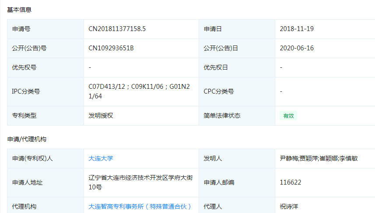The height and width of the screenshot is (213, 375).
Task: Click the 优先权日 label cell
Action: [216, 67]
